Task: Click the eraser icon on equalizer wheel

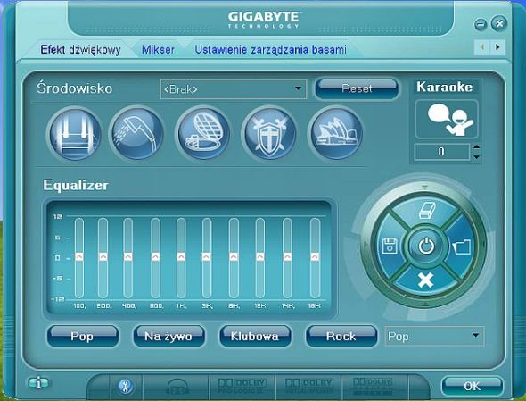Action: (427, 211)
